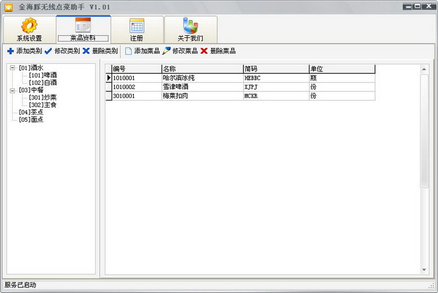Click the 删除菜品 button text
This screenshot has height=293, width=438.
[223, 51]
